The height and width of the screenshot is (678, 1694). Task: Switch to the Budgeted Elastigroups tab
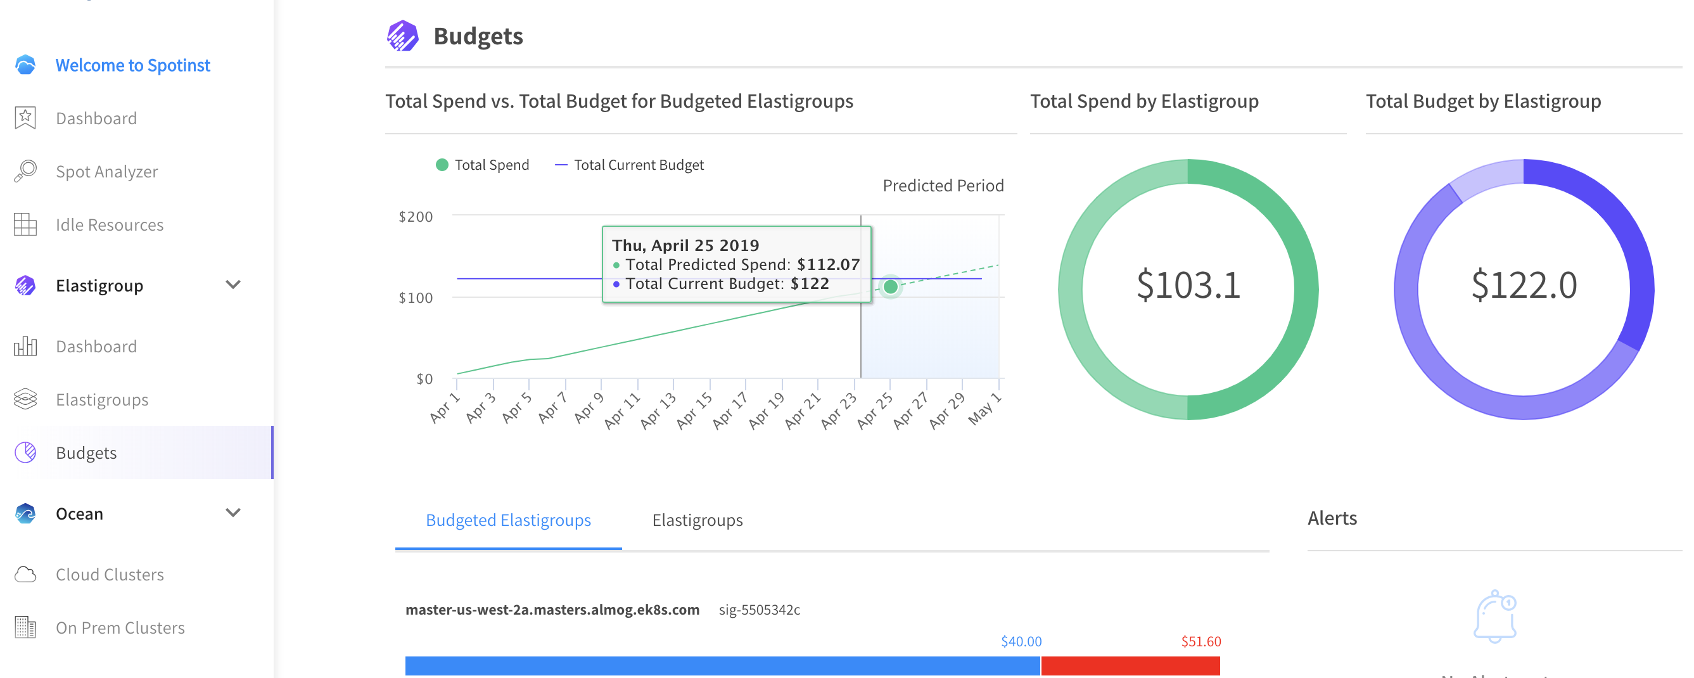point(507,520)
